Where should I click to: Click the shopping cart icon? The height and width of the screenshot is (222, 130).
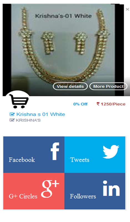(19, 101)
